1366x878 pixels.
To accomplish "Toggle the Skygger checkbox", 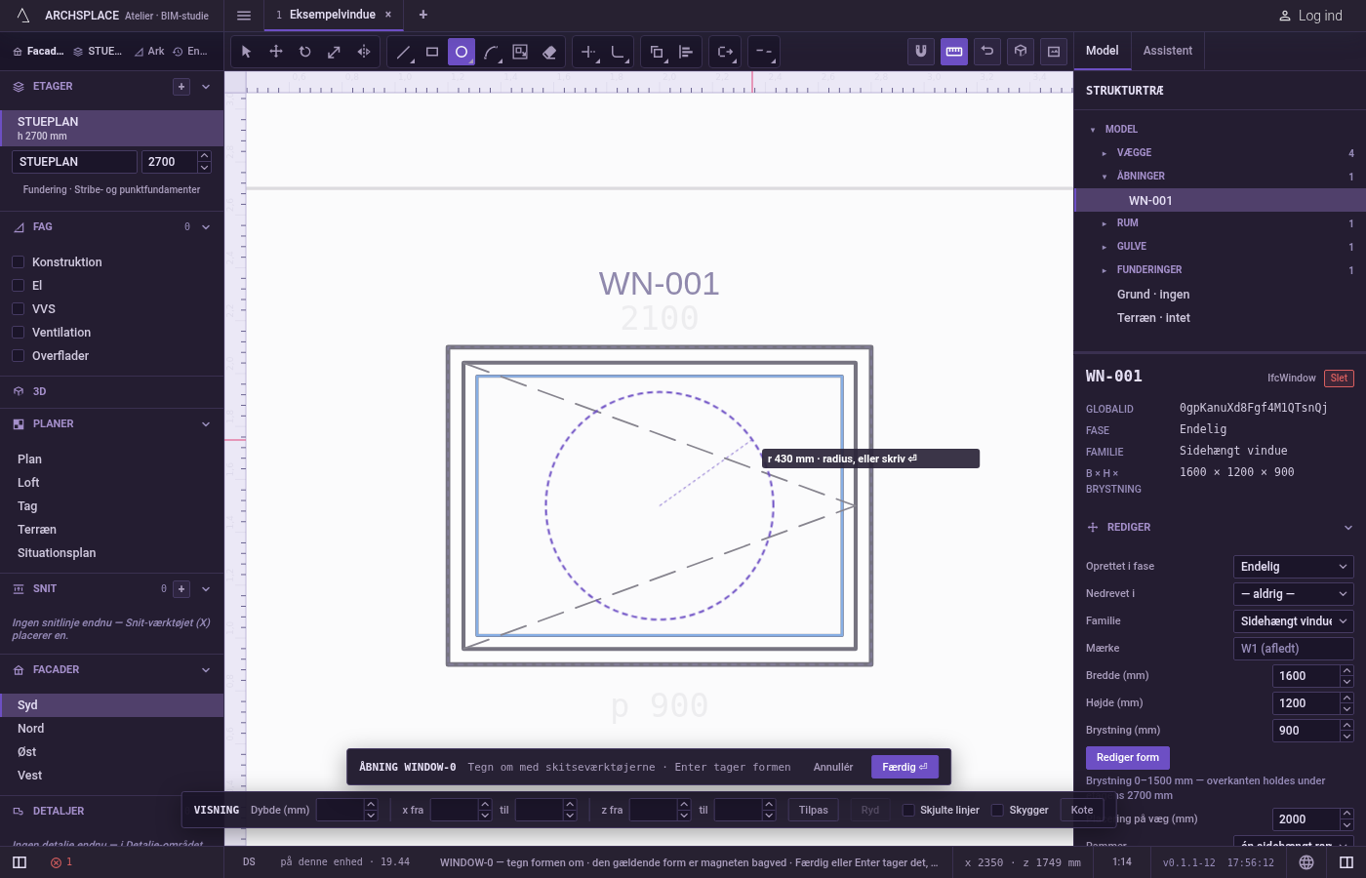I will click(997, 810).
